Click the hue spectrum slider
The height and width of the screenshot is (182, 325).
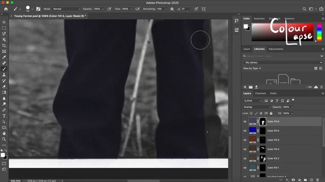[319, 32]
